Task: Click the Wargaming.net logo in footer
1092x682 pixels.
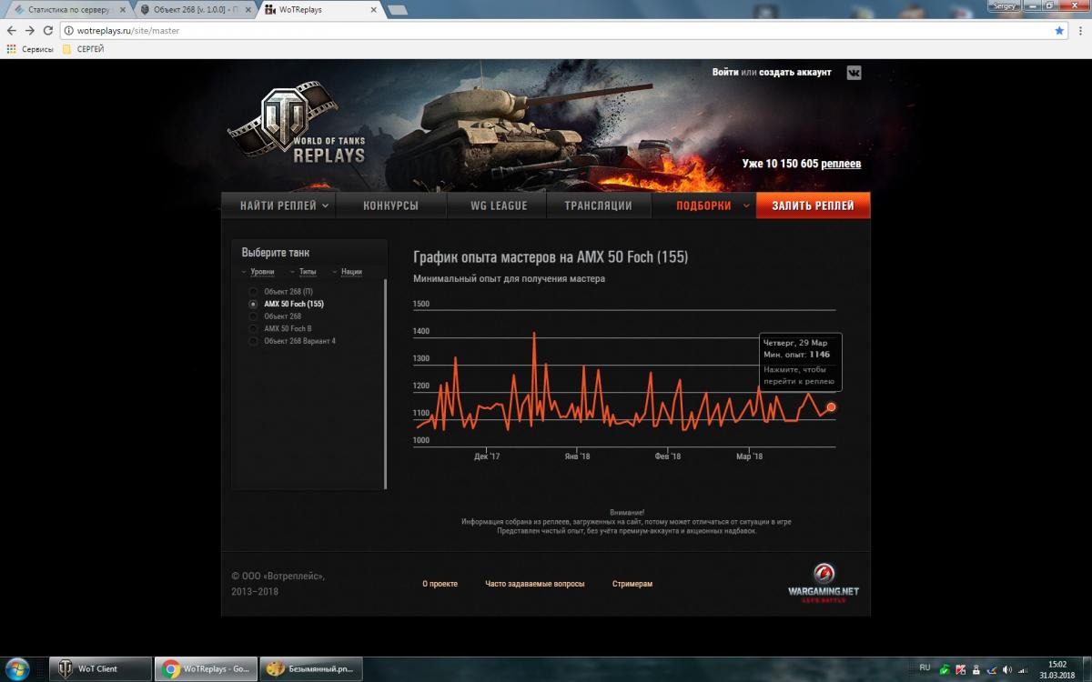Action: (823, 580)
